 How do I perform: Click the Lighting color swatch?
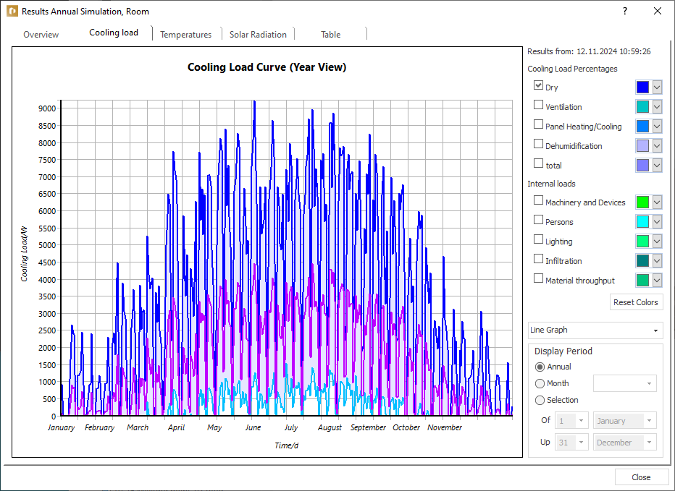642,242
